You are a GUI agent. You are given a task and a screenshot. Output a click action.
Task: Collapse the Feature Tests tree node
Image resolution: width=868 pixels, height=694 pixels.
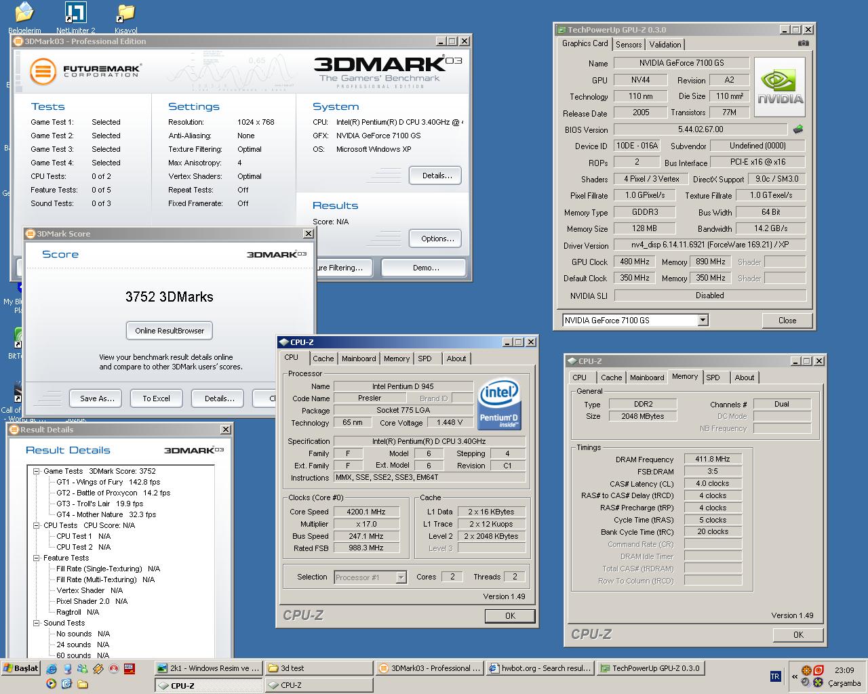click(37, 558)
